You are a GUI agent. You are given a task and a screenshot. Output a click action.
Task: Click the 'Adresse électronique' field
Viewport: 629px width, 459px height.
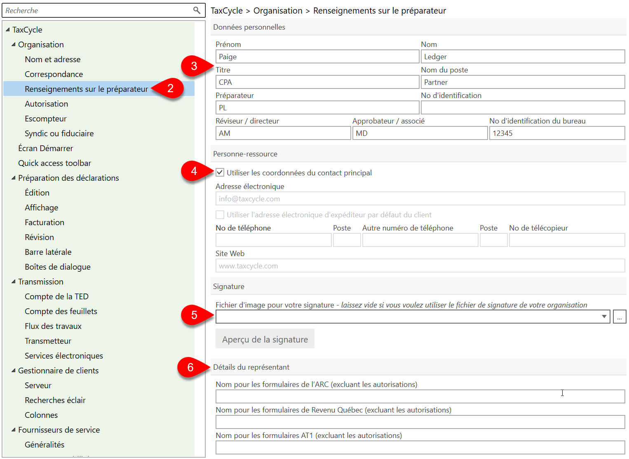pyautogui.click(x=420, y=198)
